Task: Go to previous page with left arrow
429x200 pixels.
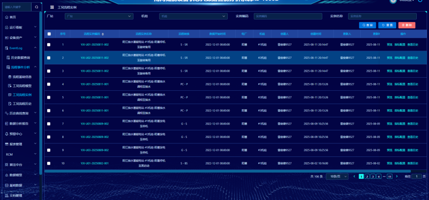Action: (x=354, y=176)
